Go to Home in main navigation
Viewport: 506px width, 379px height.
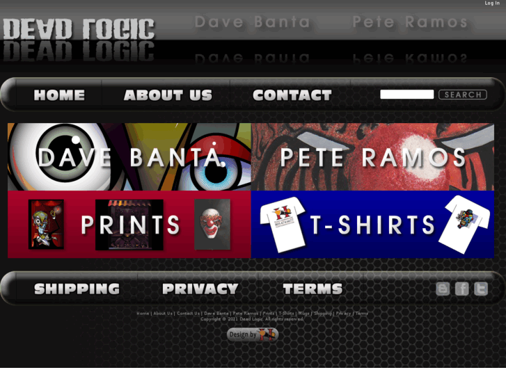[x=59, y=95]
